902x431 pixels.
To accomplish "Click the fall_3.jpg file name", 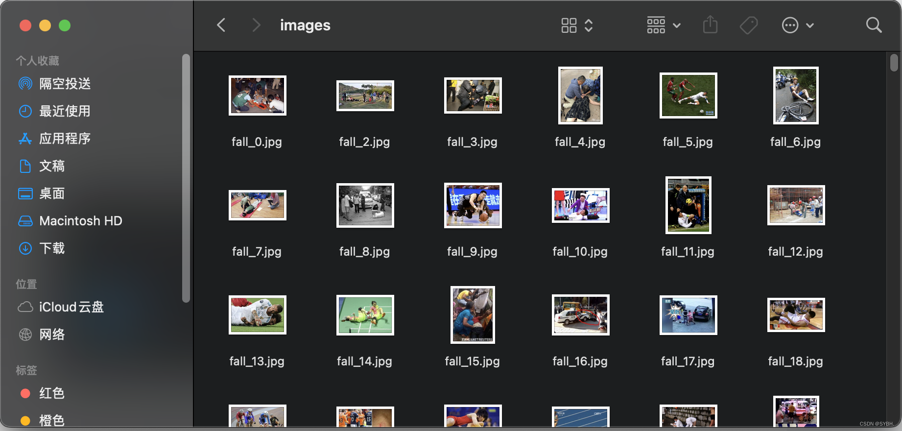I will click(473, 142).
